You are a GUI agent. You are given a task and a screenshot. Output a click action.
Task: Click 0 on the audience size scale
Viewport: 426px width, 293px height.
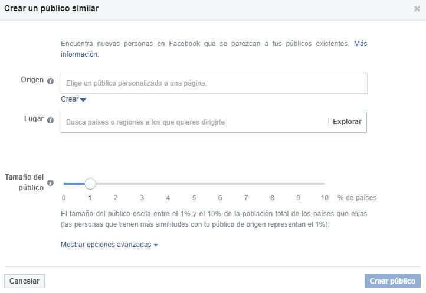[64, 198]
